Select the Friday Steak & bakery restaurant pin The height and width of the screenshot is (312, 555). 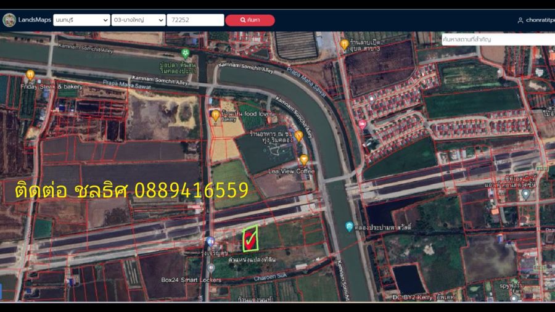[30, 75]
